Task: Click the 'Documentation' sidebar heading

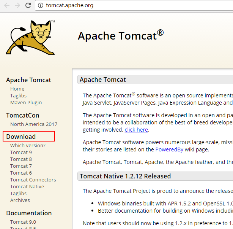Action: (x=29, y=213)
